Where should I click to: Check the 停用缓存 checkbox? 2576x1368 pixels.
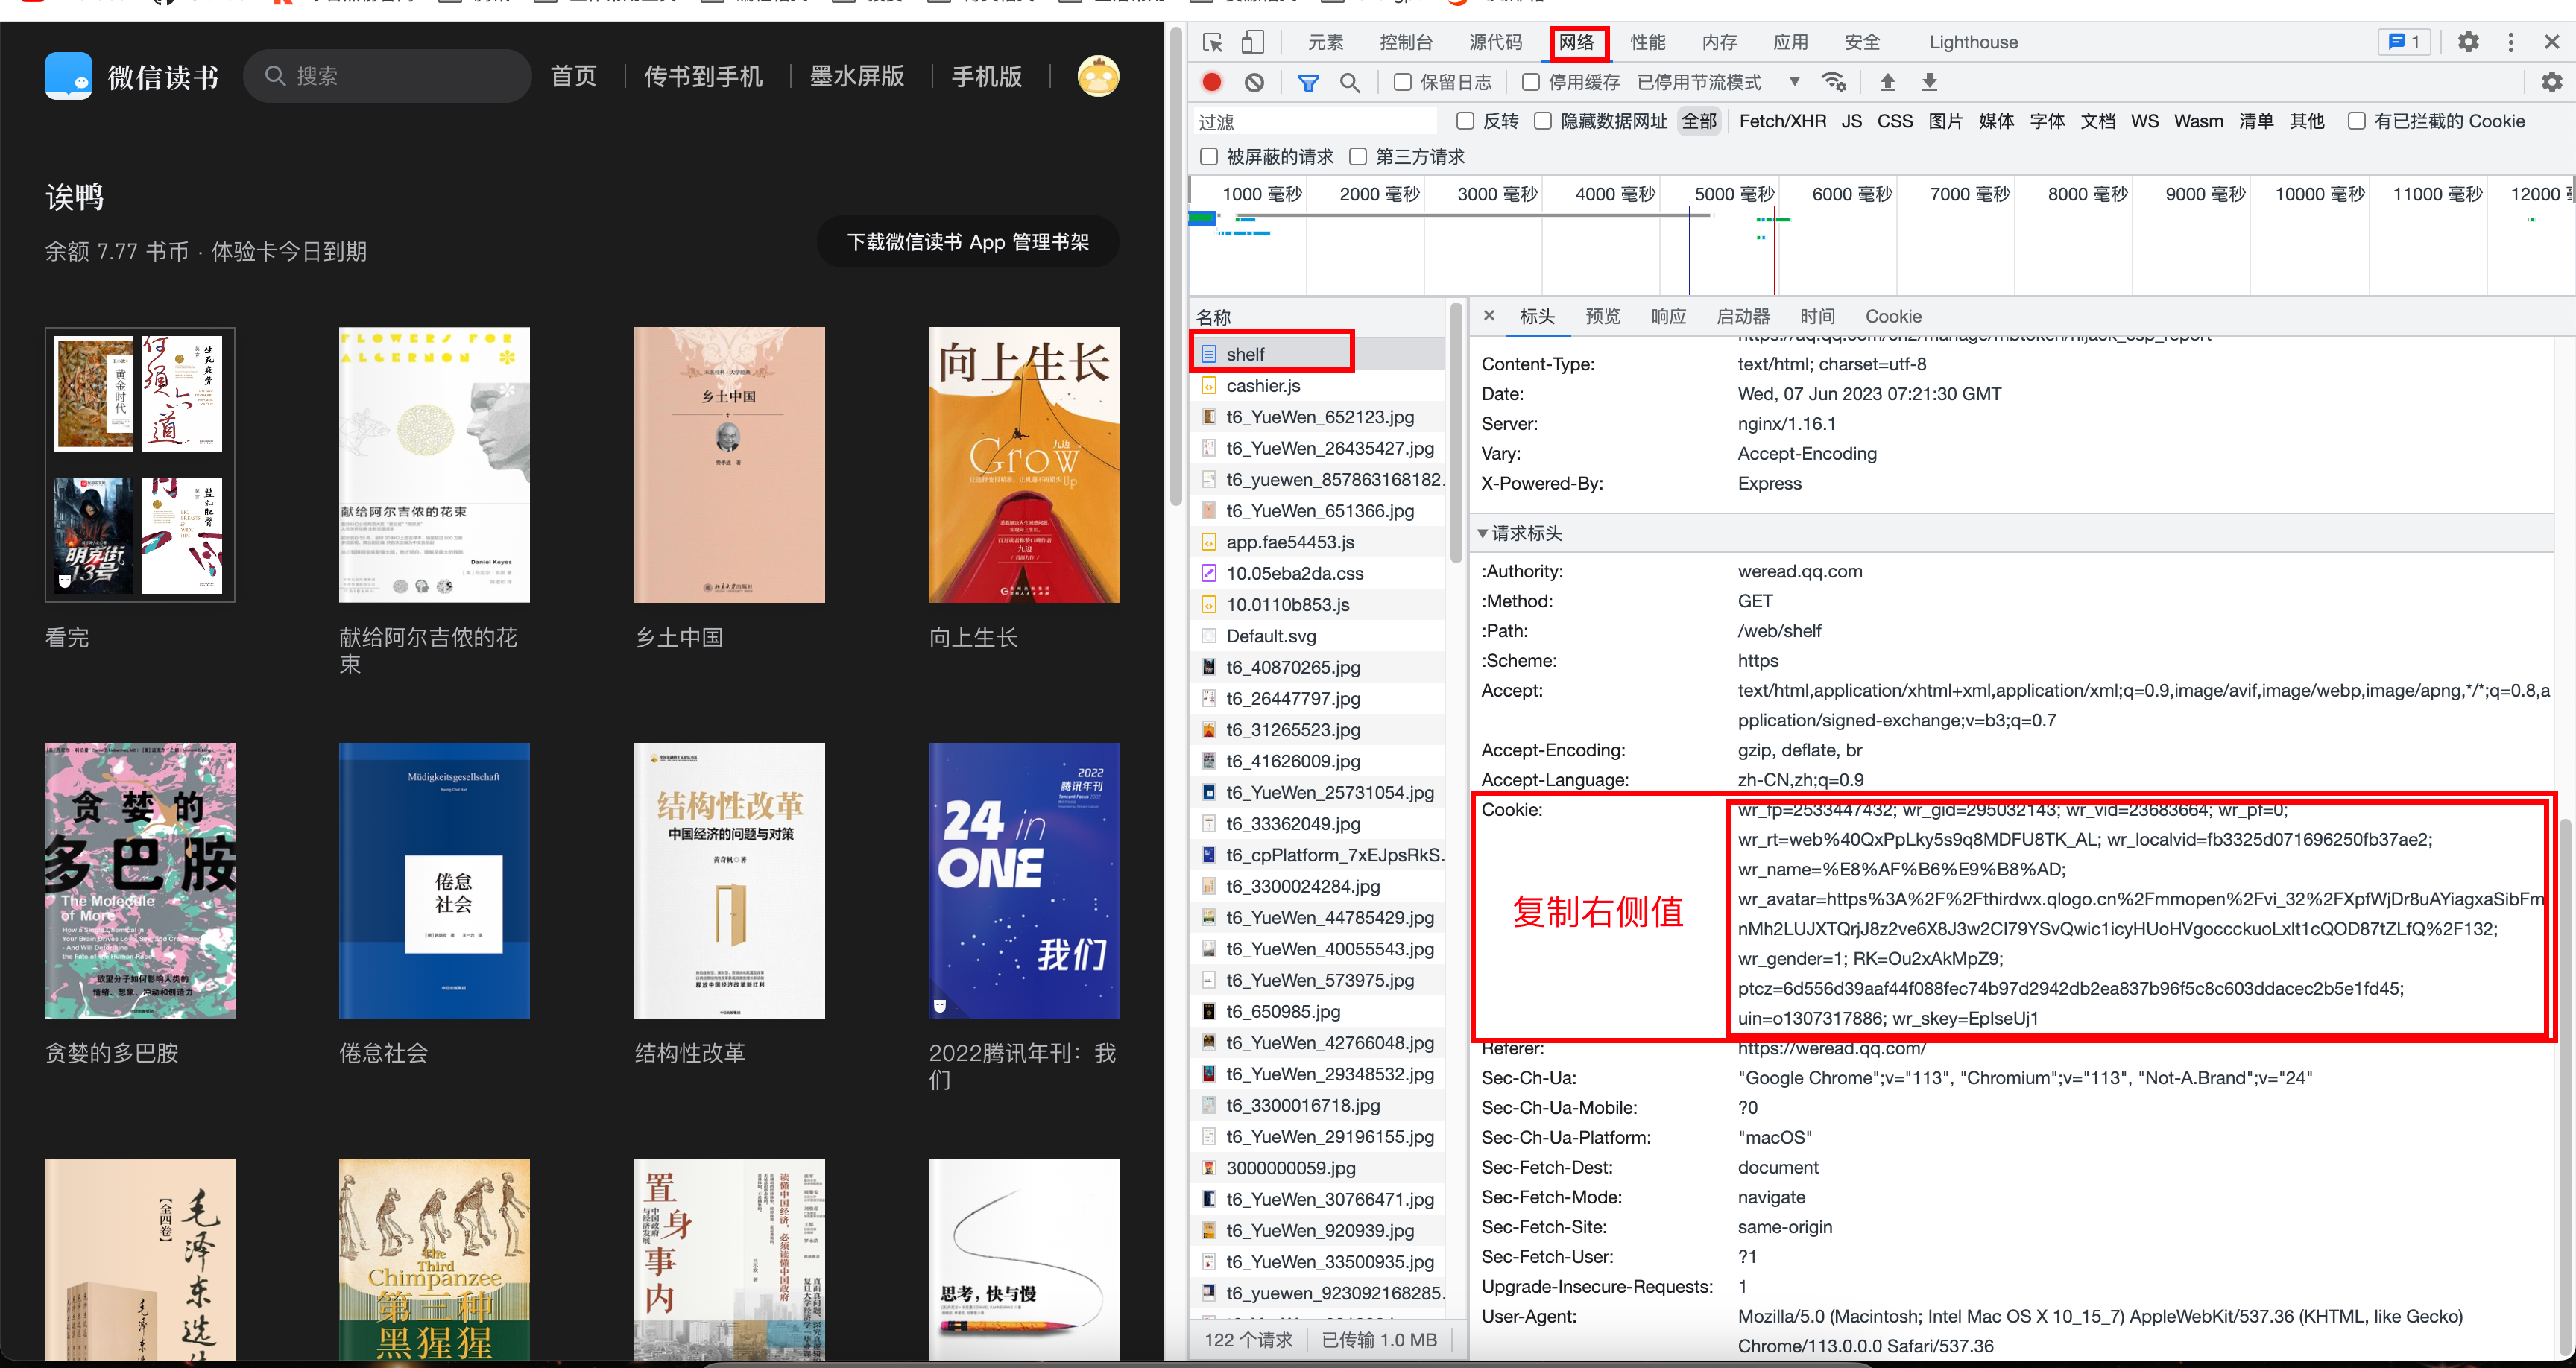[1530, 82]
